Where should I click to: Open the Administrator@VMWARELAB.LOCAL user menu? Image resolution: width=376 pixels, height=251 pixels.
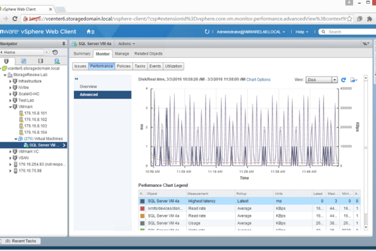[x=251, y=32]
